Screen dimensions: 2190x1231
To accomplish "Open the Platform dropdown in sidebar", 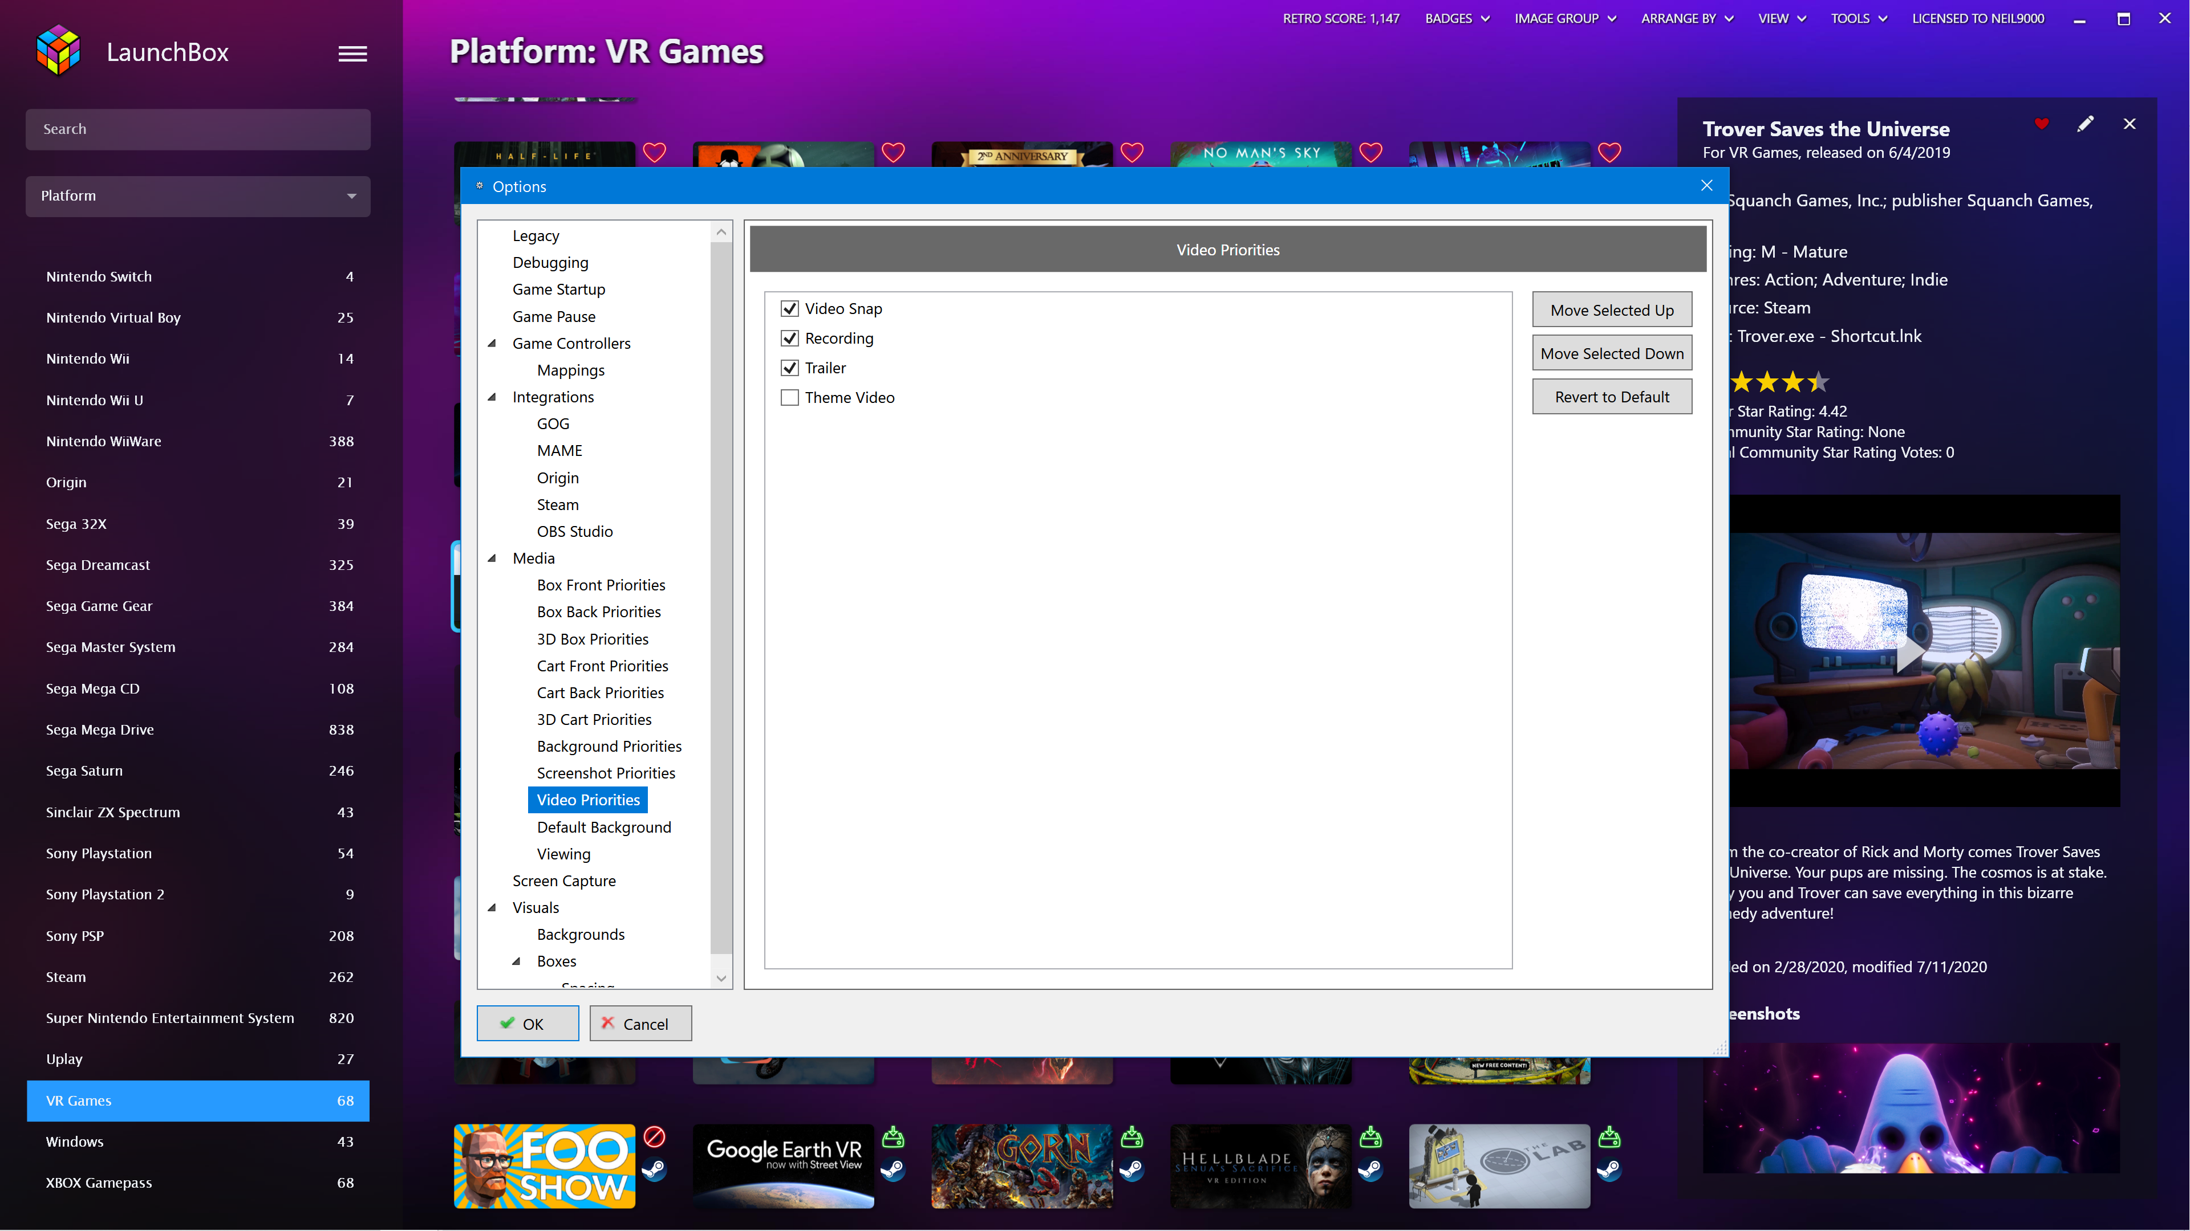I will (197, 195).
